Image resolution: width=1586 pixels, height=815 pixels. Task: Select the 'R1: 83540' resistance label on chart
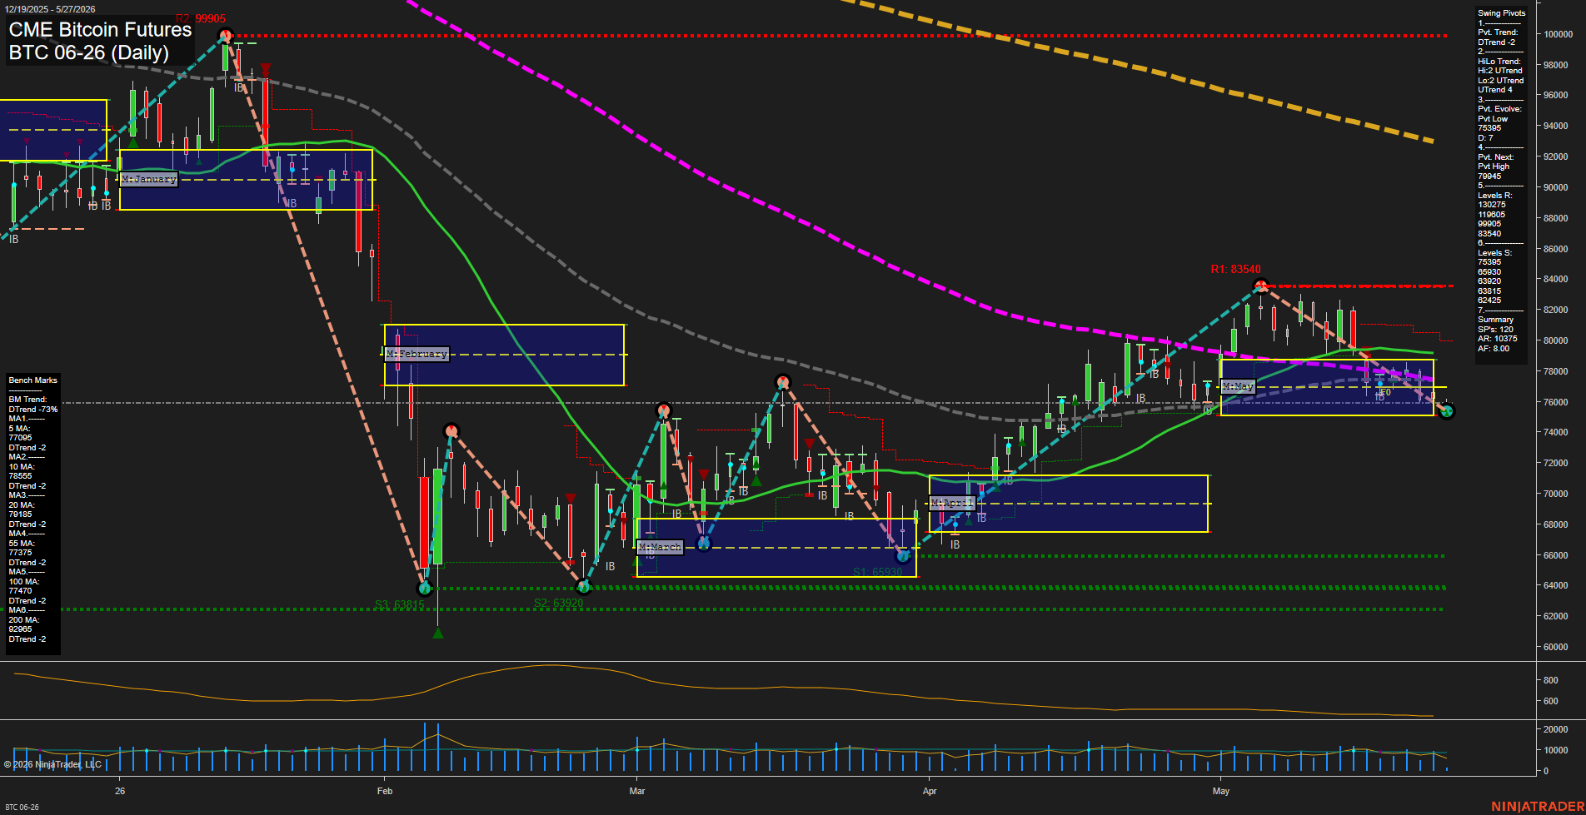tap(1236, 269)
